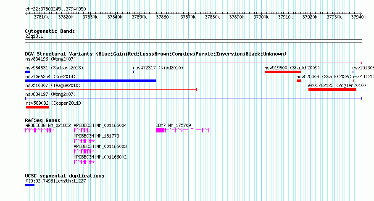Select the 37940k ruler tick label
The image size is (374, 201).
point(358,17)
